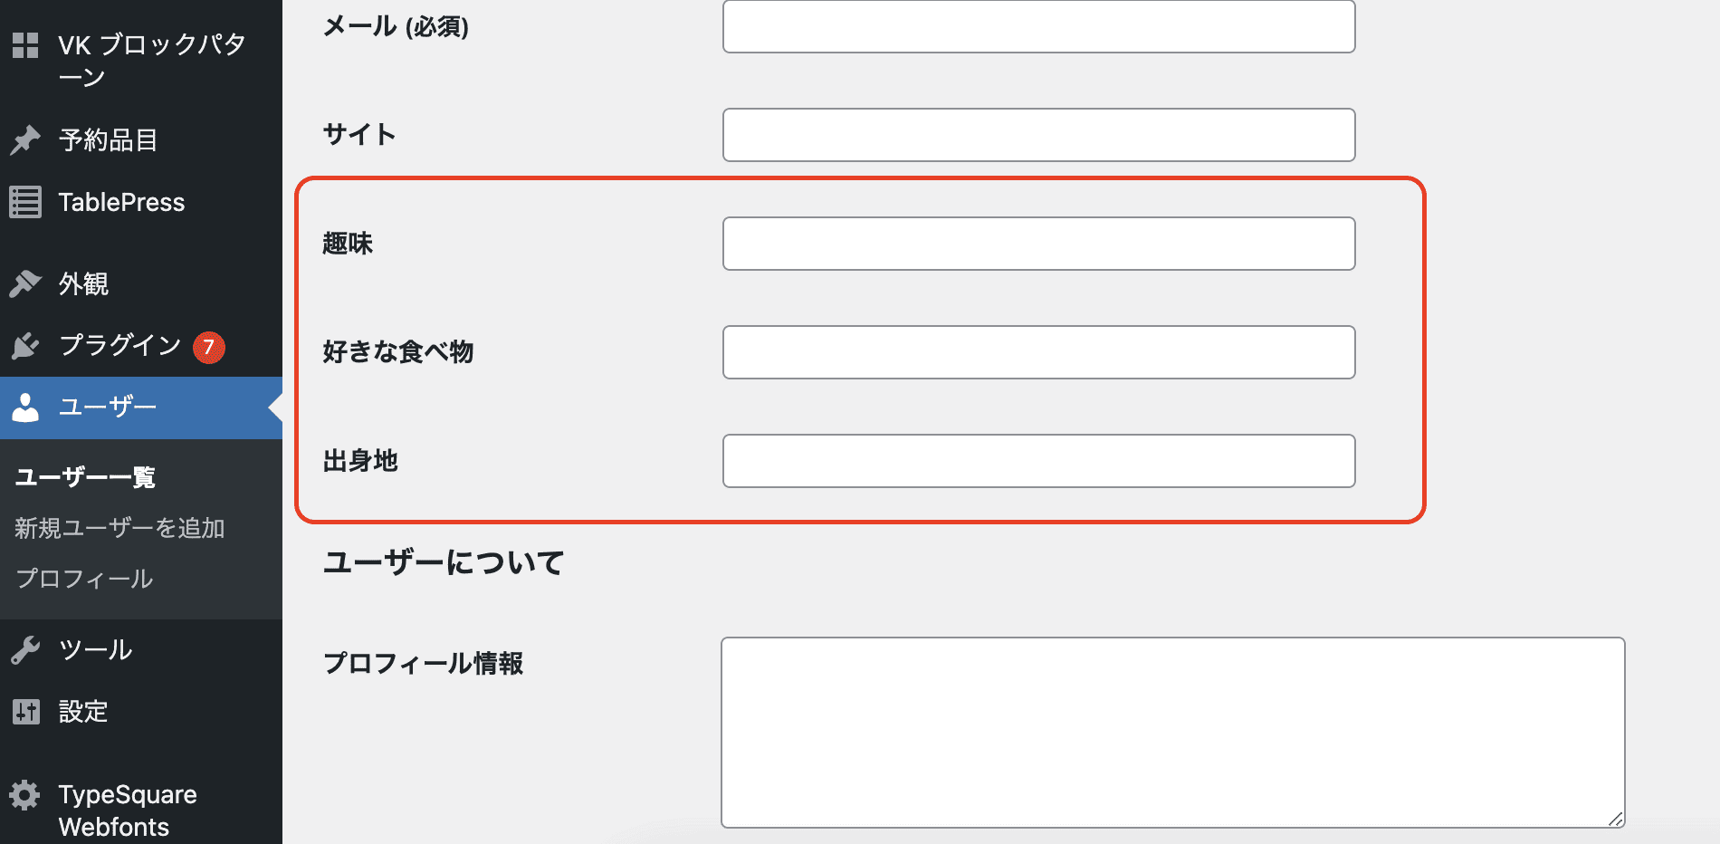Click the plugin update count badge
This screenshot has height=844, width=1720.
[208, 349]
